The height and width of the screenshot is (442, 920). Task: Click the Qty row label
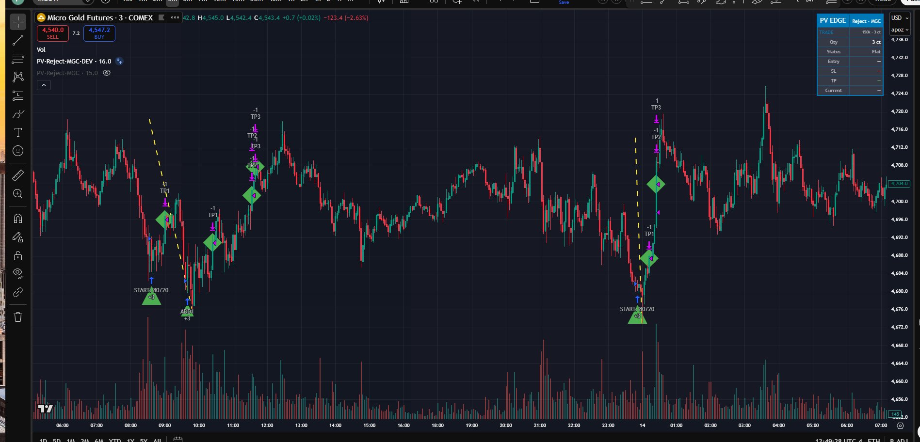tap(834, 42)
